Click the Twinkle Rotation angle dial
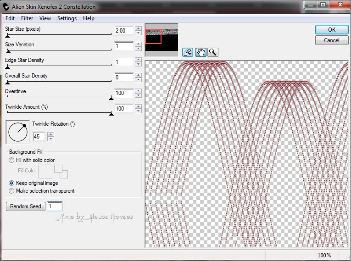The width and height of the screenshot is (351, 261). click(x=18, y=132)
